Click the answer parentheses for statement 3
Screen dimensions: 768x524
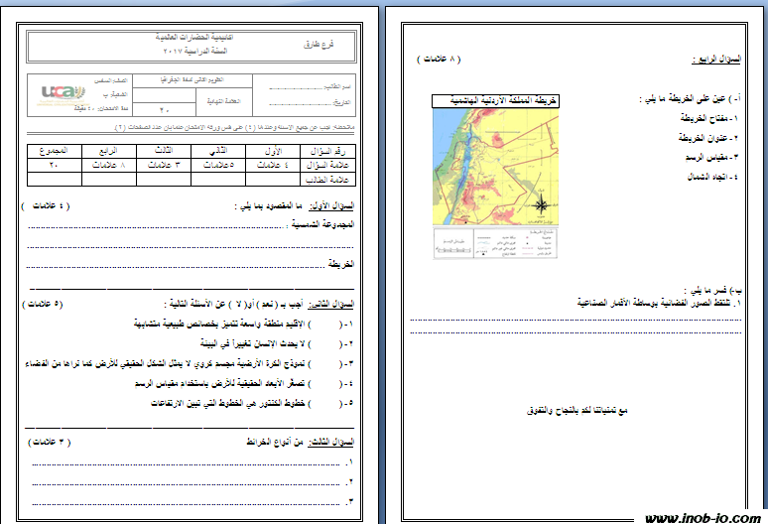(x=346, y=363)
